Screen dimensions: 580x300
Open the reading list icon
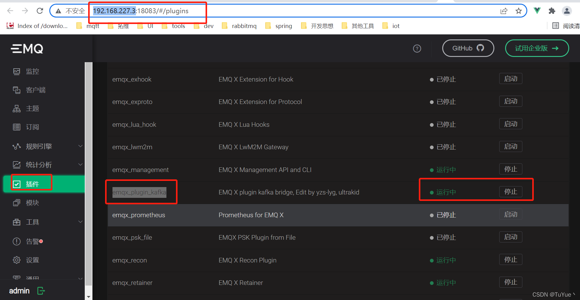point(556,26)
